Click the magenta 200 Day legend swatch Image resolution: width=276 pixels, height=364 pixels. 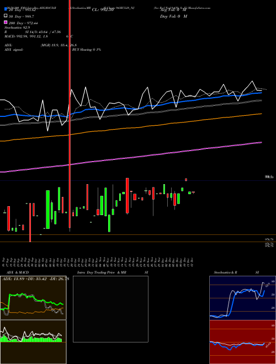[6, 22]
